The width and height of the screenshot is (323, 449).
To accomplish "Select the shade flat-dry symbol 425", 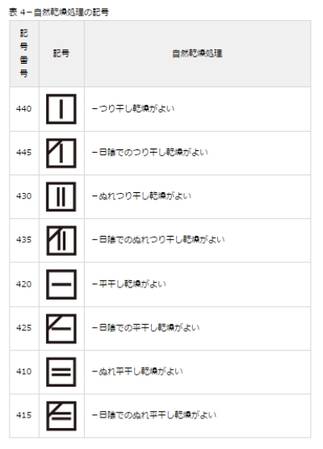I will [61, 328].
